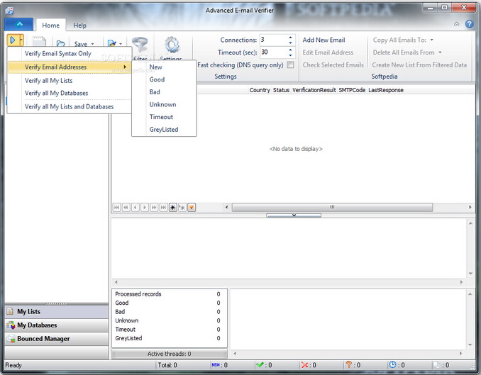Click the blue play Verify button
This screenshot has height=375, width=481.
click(x=13, y=40)
